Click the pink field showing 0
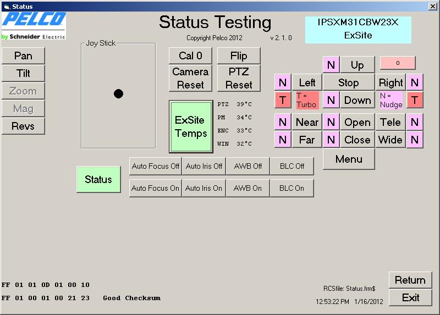The width and height of the screenshot is (440, 315). 398,63
